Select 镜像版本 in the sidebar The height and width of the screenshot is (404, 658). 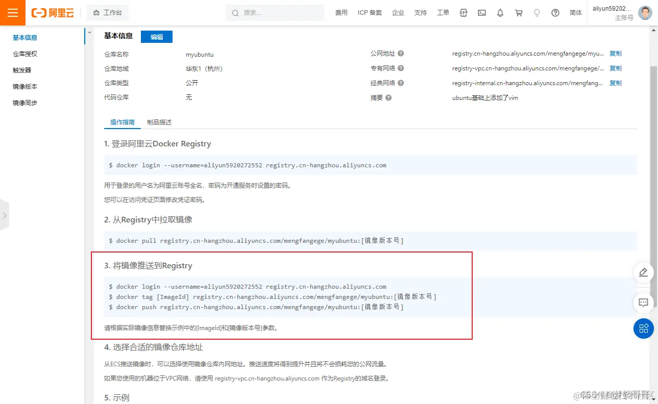pyautogui.click(x=25, y=86)
